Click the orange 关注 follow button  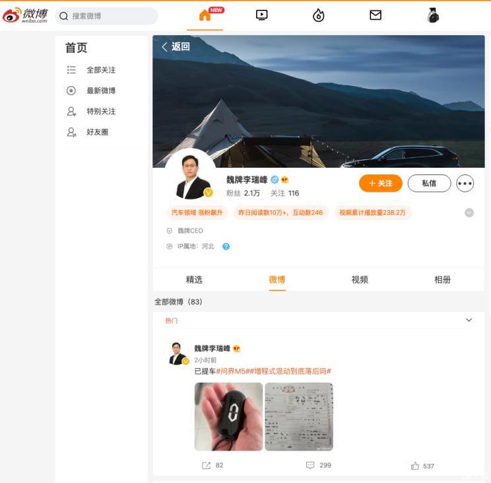[381, 184]
